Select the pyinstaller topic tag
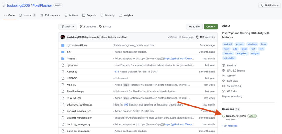Viewport: 282px width, 134px height. pos(229,58)
